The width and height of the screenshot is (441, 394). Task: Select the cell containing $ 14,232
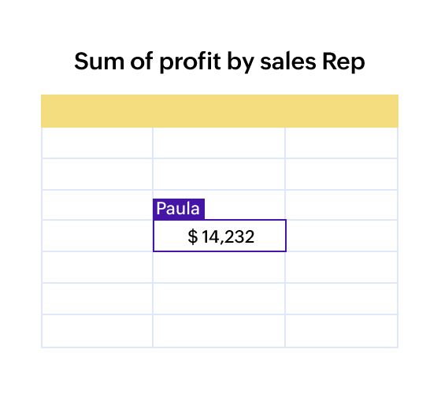pos(220,236)
